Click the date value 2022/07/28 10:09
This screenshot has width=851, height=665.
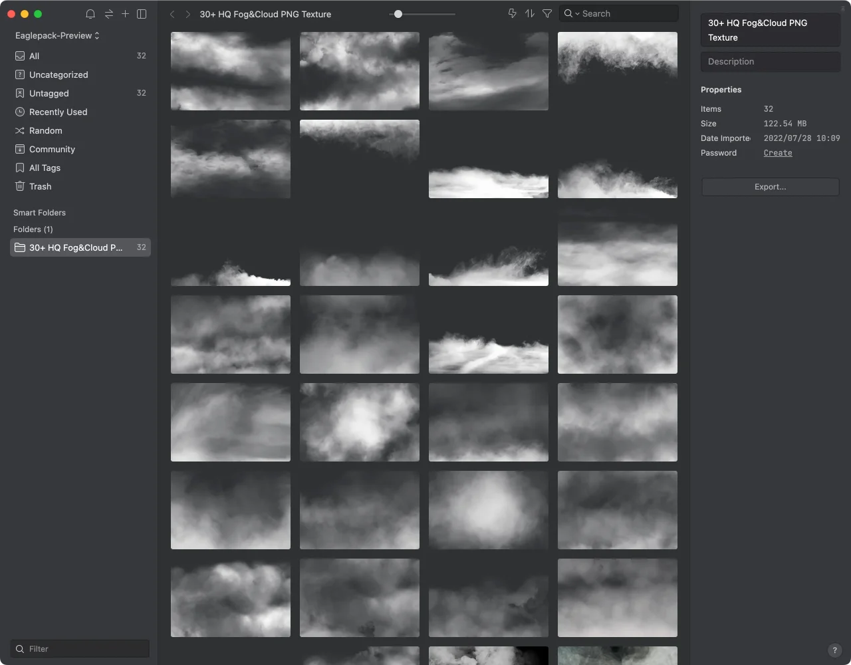[802, 138]
